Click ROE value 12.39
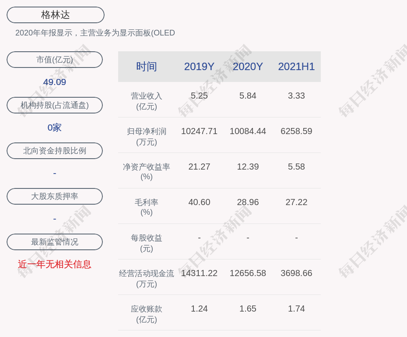This screenshot has width=407, height=337. click(x=248, y=167)
